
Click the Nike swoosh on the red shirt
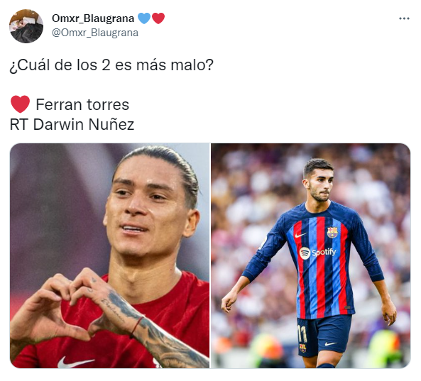point(75,362)
